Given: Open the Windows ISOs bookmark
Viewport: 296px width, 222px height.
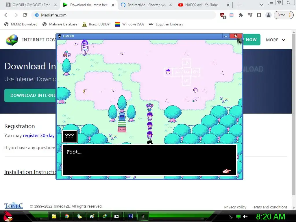Looking at the screenshot, I should tap(130, 24).
